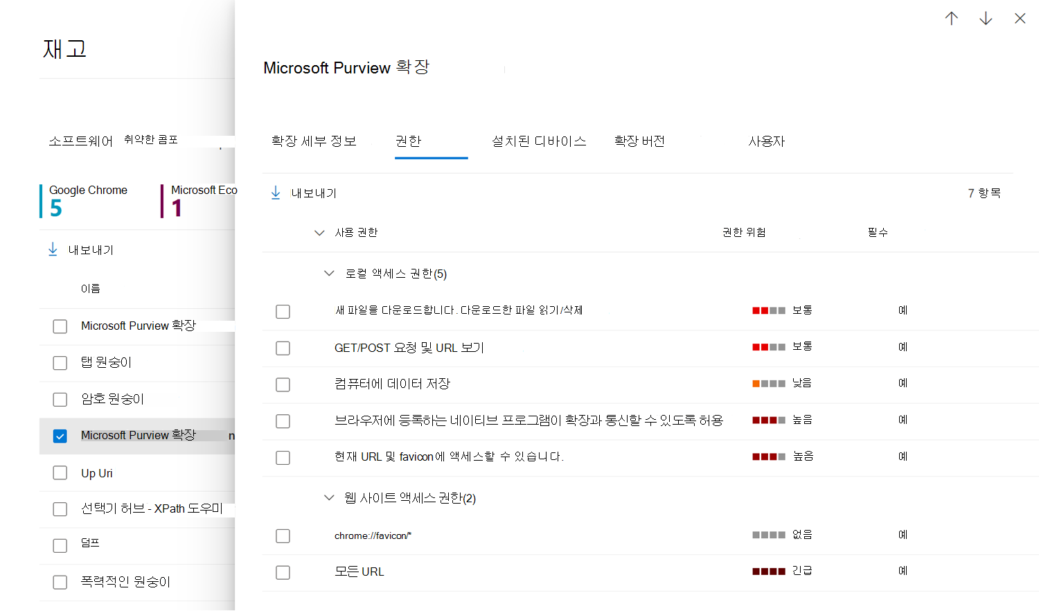This screenshot has width=1039, height=611.
Task: Check the 네이티브 프로그램 통신 허용 permission box
Action: 283,421
